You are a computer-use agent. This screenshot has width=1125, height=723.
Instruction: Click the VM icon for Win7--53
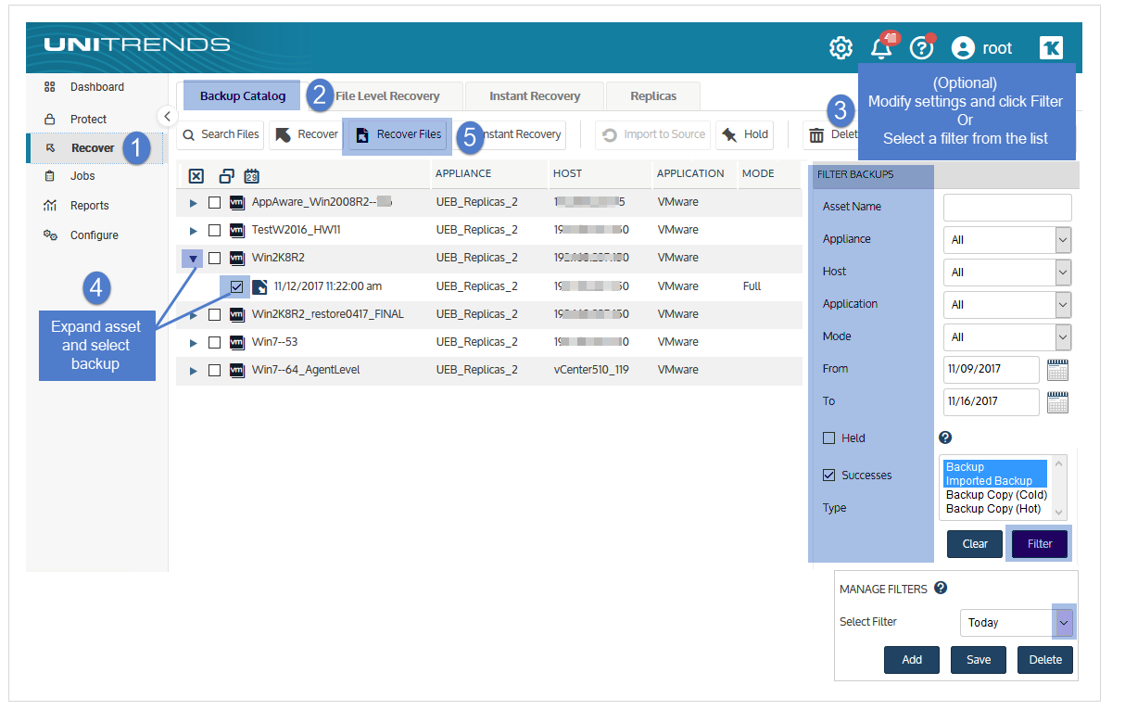237,342
